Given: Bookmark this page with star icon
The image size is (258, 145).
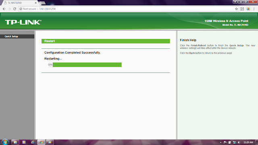Looking at the screenshot, I should [x=237, y=9].
